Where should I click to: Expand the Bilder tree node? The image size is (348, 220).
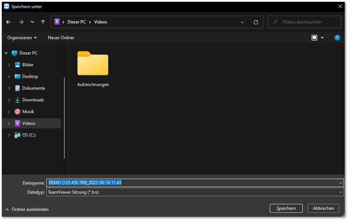point(9,65)
